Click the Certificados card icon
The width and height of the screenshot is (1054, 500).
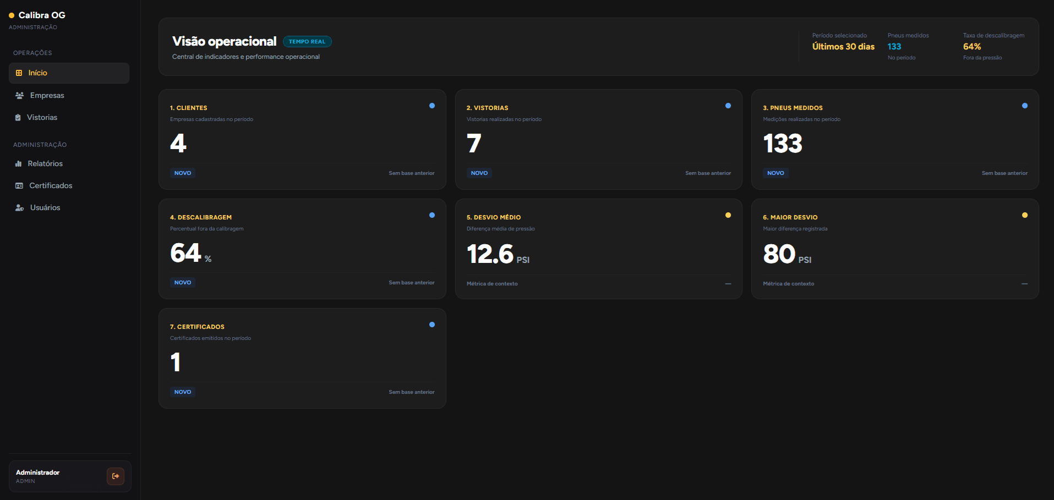pos(19,186)
